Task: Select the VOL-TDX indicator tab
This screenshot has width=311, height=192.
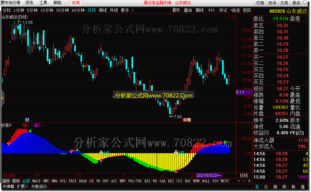Action: coord(135,181)
